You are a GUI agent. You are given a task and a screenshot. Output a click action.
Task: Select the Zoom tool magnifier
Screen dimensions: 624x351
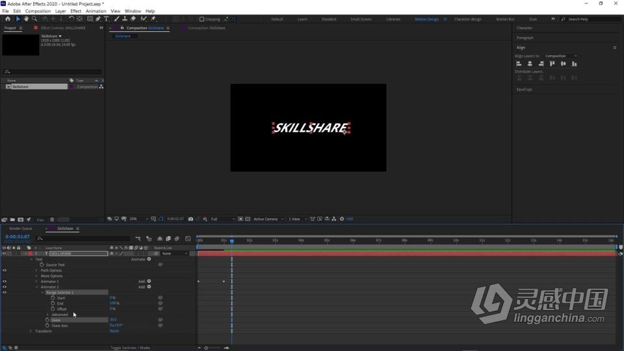coord(34,19)
